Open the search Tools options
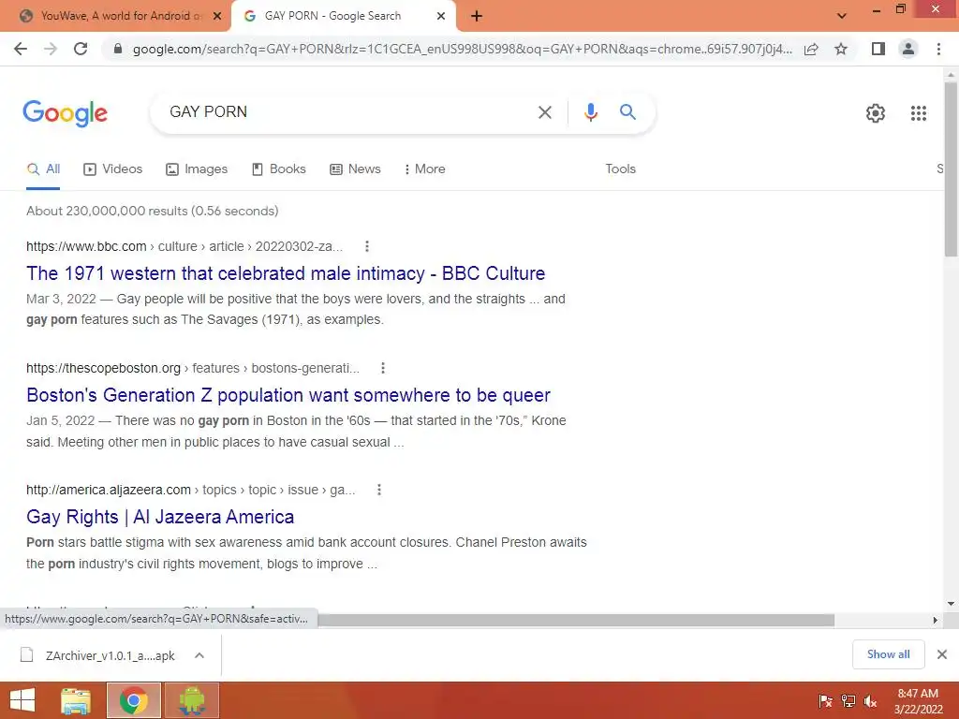 tap(620, 169)
